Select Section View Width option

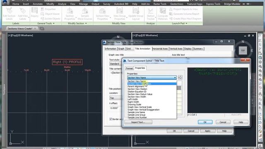pos(152,97)
